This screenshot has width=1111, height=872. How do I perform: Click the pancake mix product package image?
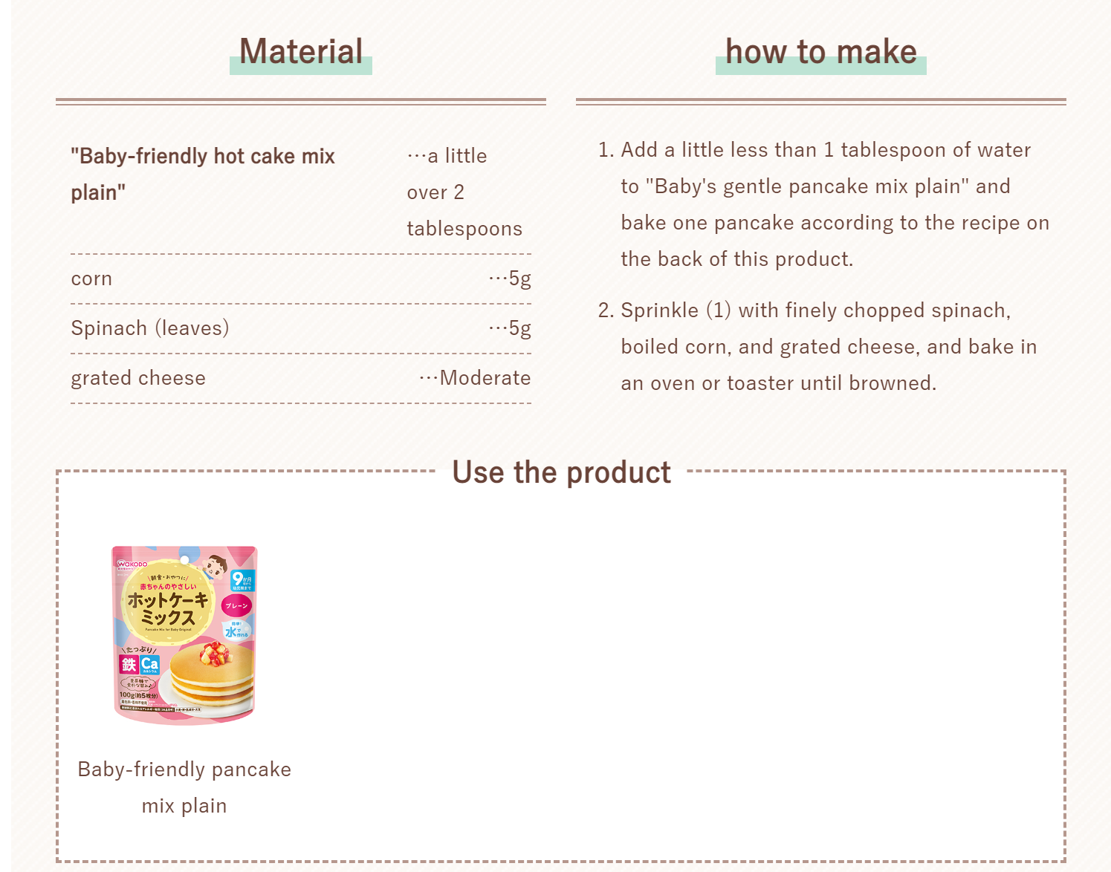[x=184, y=635]
